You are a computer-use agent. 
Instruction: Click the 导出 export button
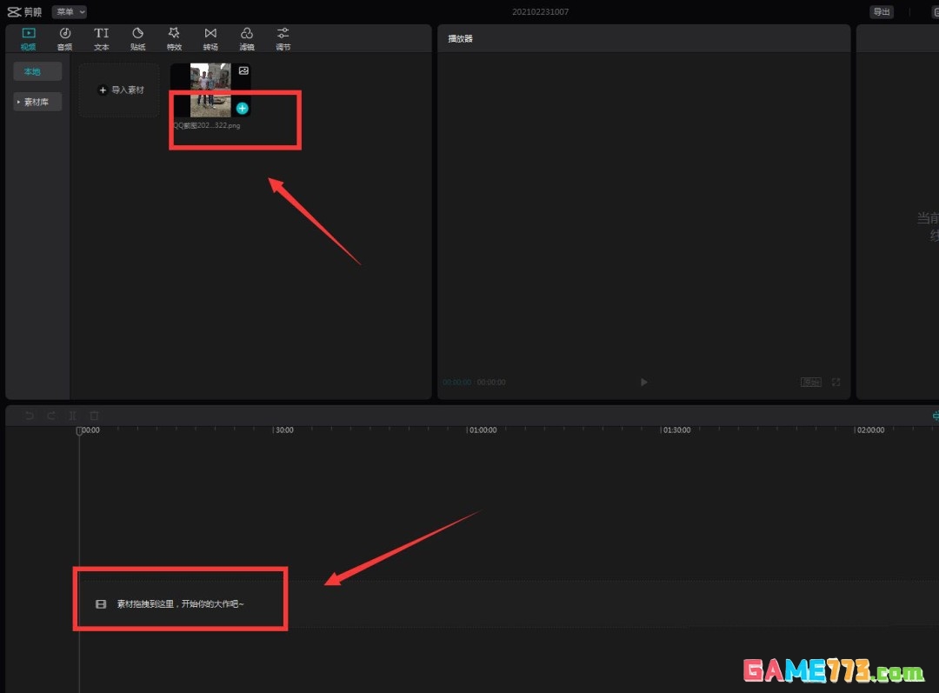(881, 12)
